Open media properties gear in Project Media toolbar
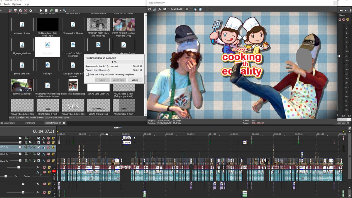 tap(31, 10)
